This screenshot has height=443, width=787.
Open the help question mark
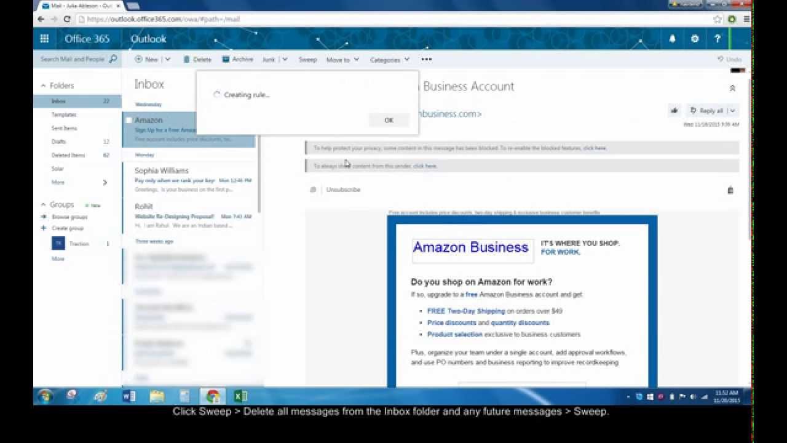(718, 39)
